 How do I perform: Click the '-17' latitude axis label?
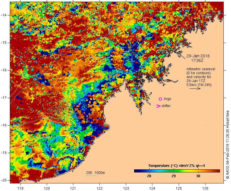tap(4, 98)
